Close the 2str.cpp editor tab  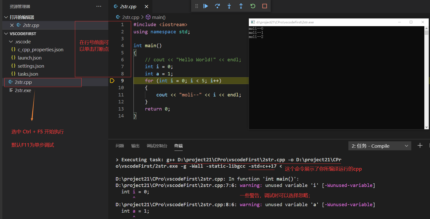pyautogui.click(x=146, y=7)
